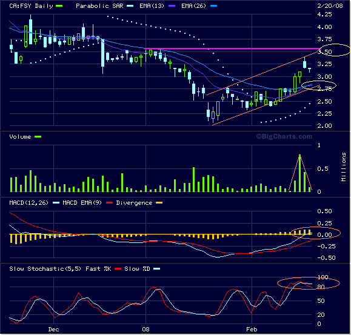The image size is (351, 335).
Task: Click the 3.75 price axis label
Action: tap(324, 39)
